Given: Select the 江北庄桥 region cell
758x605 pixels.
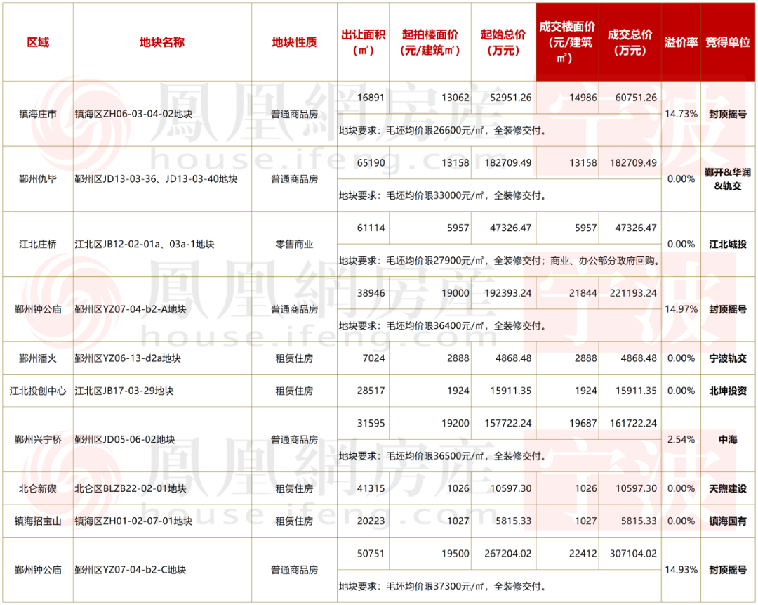Looking at the screenshot, I should point(38,245).
